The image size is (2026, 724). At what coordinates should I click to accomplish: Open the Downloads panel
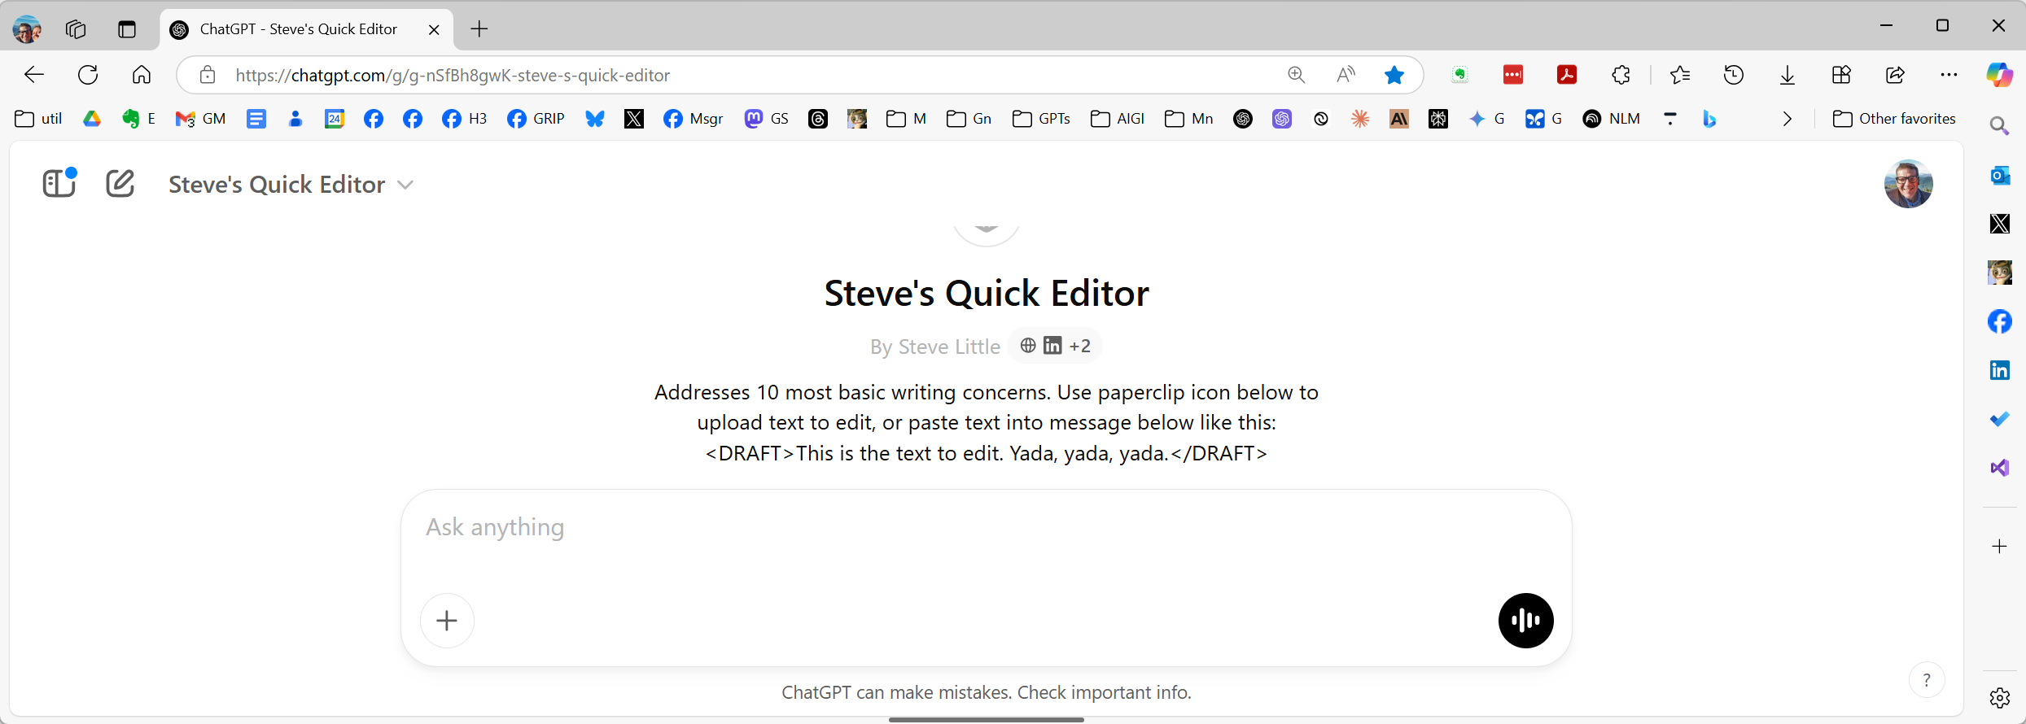click(1788, 75)
